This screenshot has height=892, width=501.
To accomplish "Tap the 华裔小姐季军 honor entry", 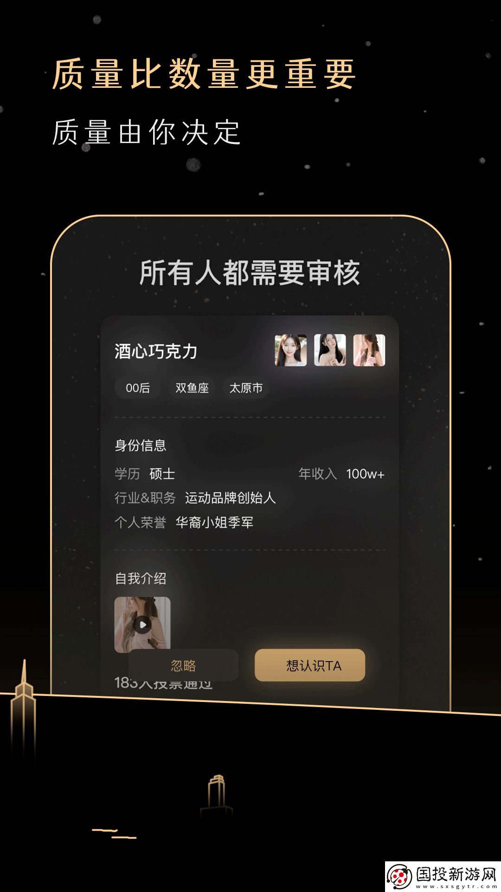I will tap(214, 522).
